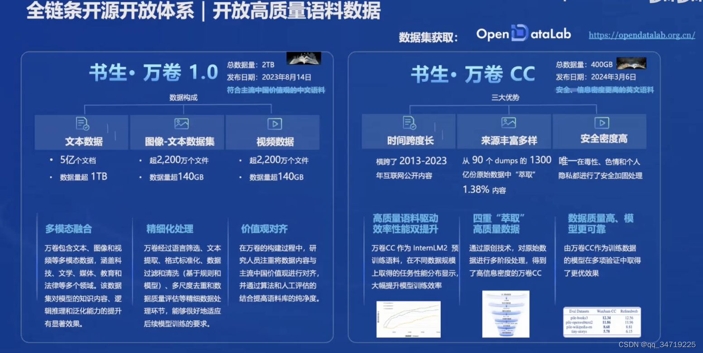This screenshot has height=353, width=703.
Task: Click the 多模态融合 heading
Action: (68, 229)
